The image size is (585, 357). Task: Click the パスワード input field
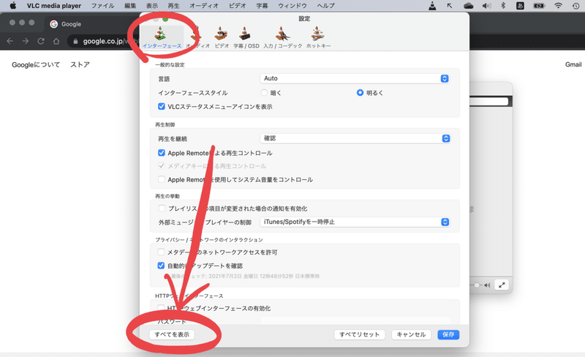tap(355, 320)
